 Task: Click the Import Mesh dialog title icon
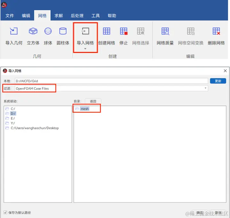[5, 71]
